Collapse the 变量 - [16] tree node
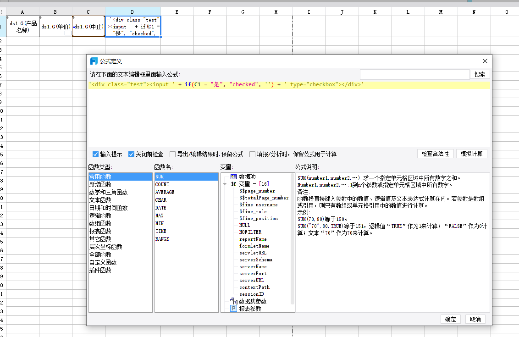This screenshot has height=337, width=519. coord(225,184)
